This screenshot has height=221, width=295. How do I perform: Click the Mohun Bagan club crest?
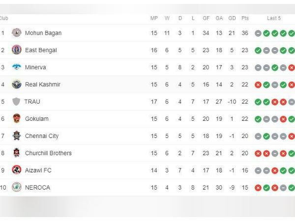tap(17, 33)
